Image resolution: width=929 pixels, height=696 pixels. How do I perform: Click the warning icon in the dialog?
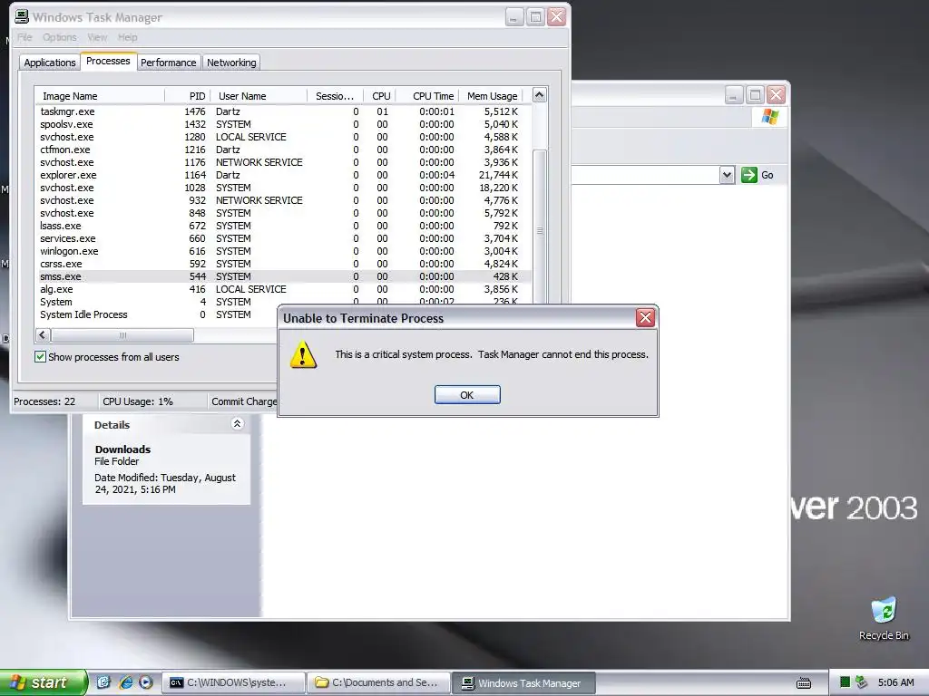(303, 354)
